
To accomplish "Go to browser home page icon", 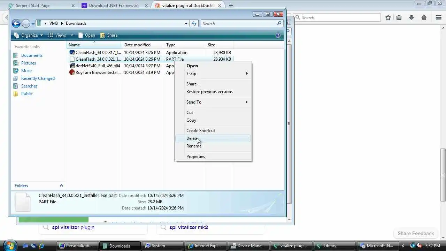I will coord(424,17).
